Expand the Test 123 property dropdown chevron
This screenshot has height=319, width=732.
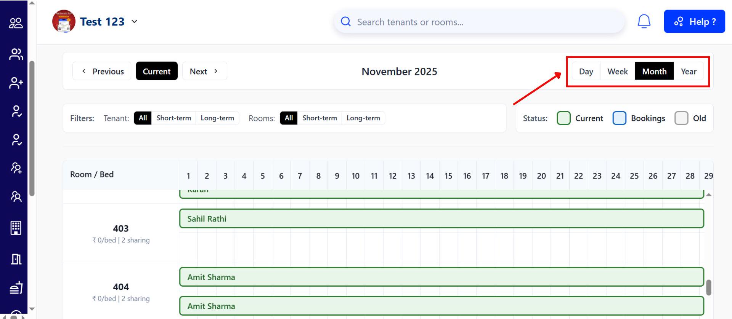pos(134,22)
